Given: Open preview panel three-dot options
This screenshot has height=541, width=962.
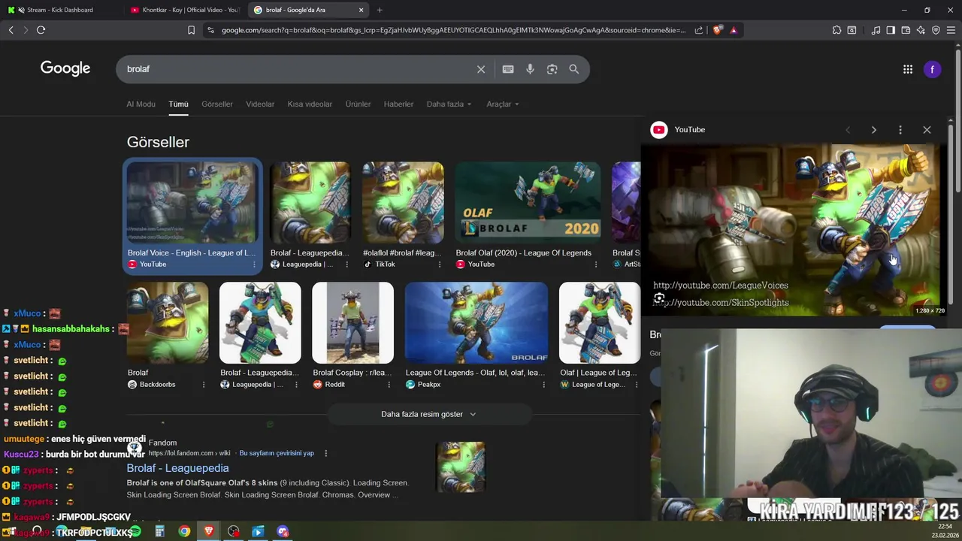Looking at the screenshot, I should click(900, 130).
